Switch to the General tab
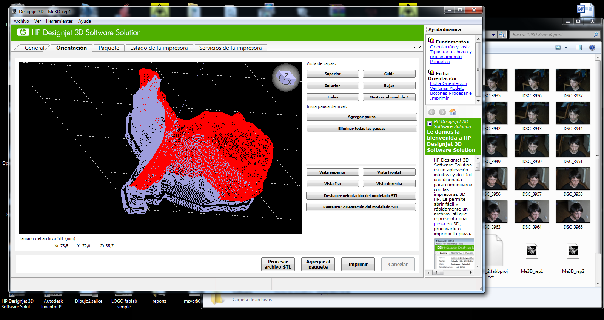 click(34, 48)
